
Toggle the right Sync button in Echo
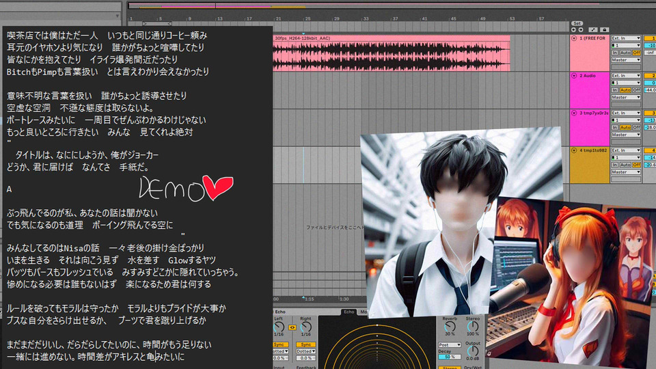click(x=306, y=344)
